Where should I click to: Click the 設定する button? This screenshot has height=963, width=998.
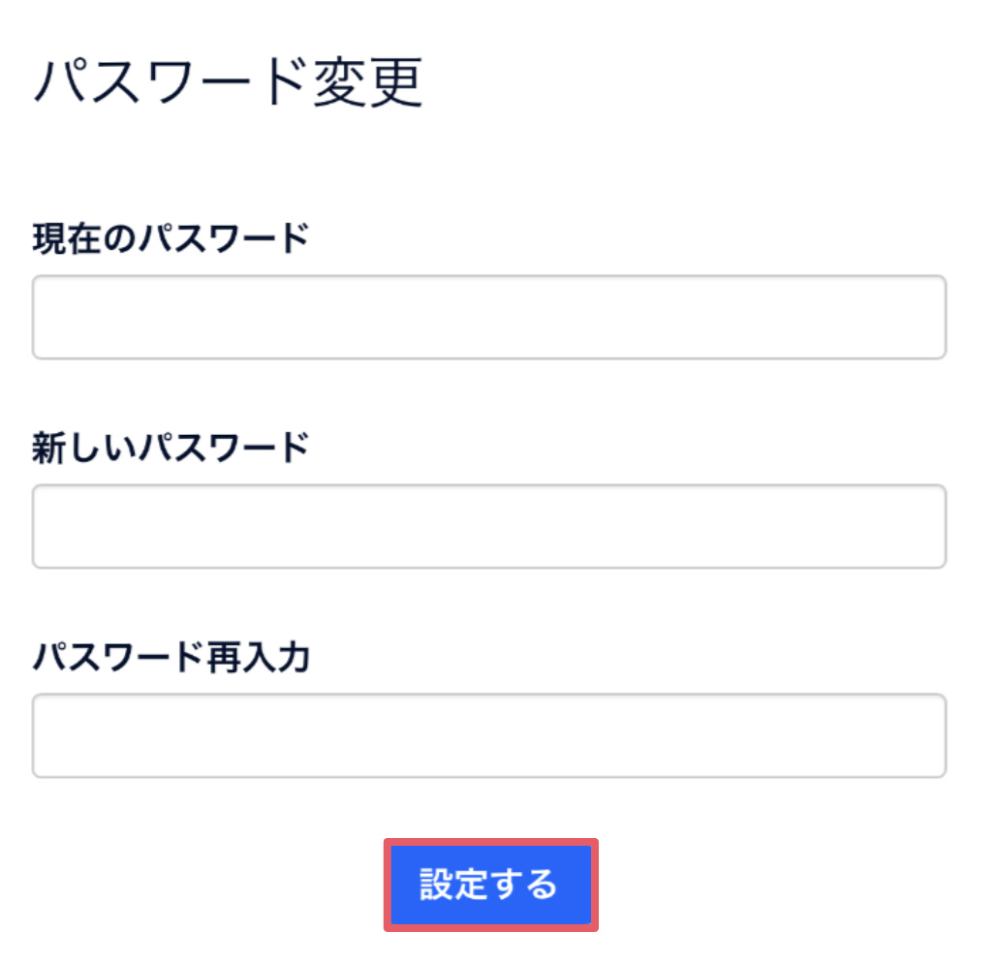(490, 885)
